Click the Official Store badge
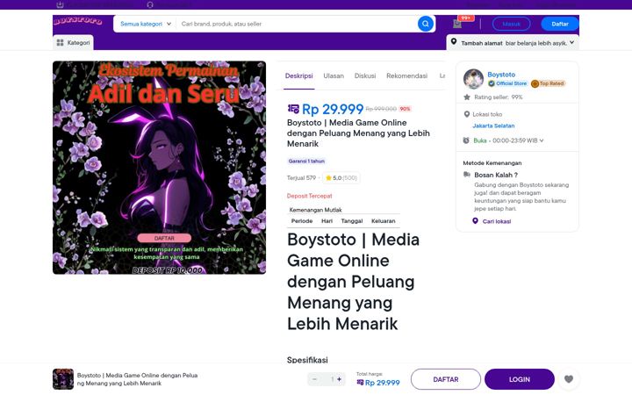632x395 pixels. coord(507,83)
